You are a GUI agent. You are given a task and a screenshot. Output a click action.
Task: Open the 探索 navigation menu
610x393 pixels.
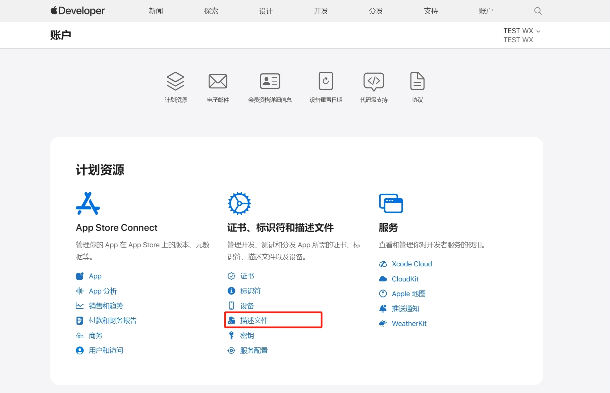(x=211, y=11)
